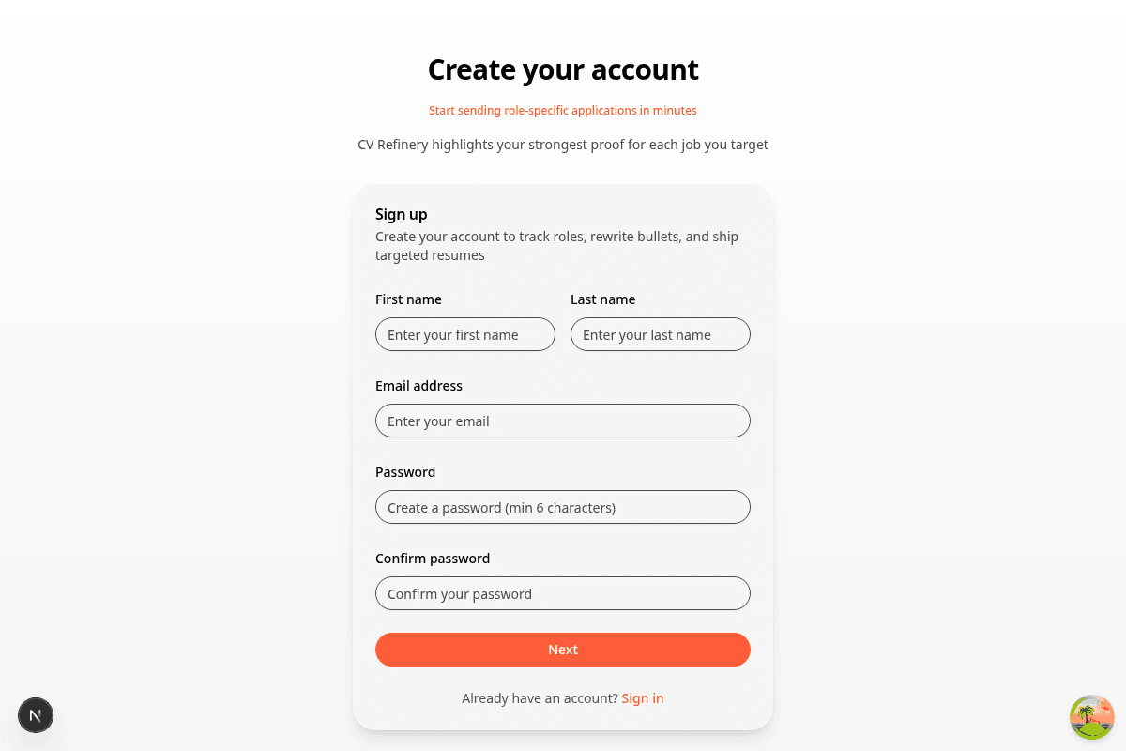Image resolution: width=1126 pixels, height=751 pixels.
Task: Click the 'Enter your first name' field
Action: 465,334
